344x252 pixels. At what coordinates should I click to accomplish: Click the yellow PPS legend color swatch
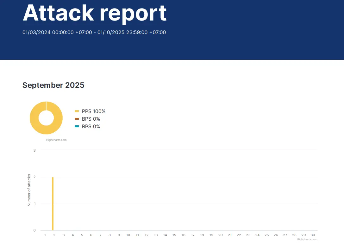(77, 111)
